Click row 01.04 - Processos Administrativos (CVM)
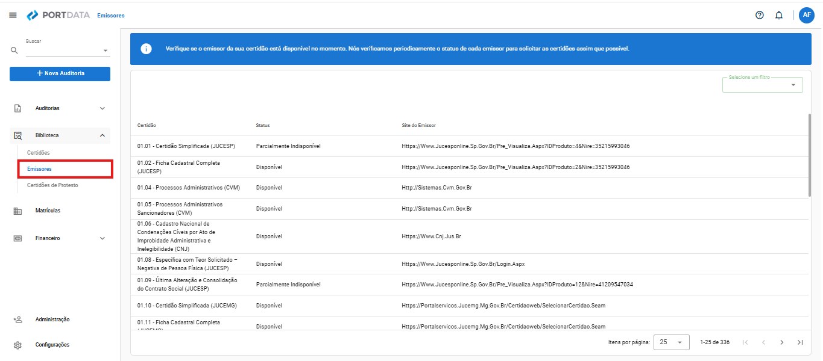823x361 pixels. pos(469,188)
